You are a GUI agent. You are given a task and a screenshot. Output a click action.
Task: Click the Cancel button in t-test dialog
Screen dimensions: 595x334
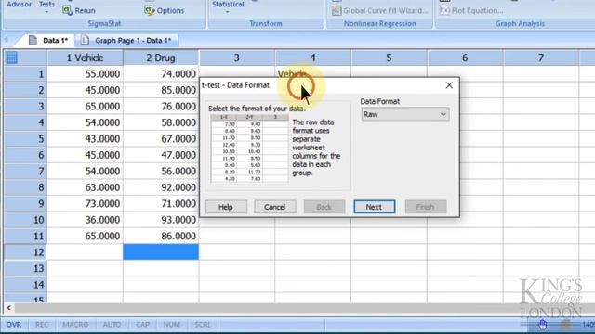[x=275, y=207]
